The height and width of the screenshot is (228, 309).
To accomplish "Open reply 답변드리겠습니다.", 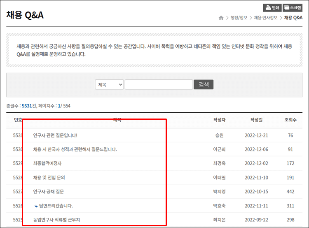I will point(56,206).
